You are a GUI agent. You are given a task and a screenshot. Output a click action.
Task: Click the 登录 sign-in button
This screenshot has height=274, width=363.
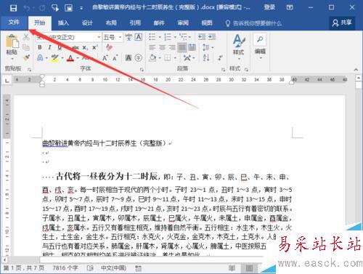tap(269, 7)
